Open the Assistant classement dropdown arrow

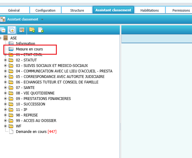click(x=42, y=20)
